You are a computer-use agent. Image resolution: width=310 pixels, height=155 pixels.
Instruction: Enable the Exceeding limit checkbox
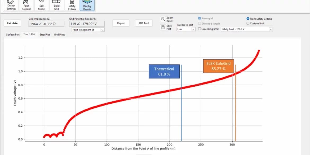point(199,29)
